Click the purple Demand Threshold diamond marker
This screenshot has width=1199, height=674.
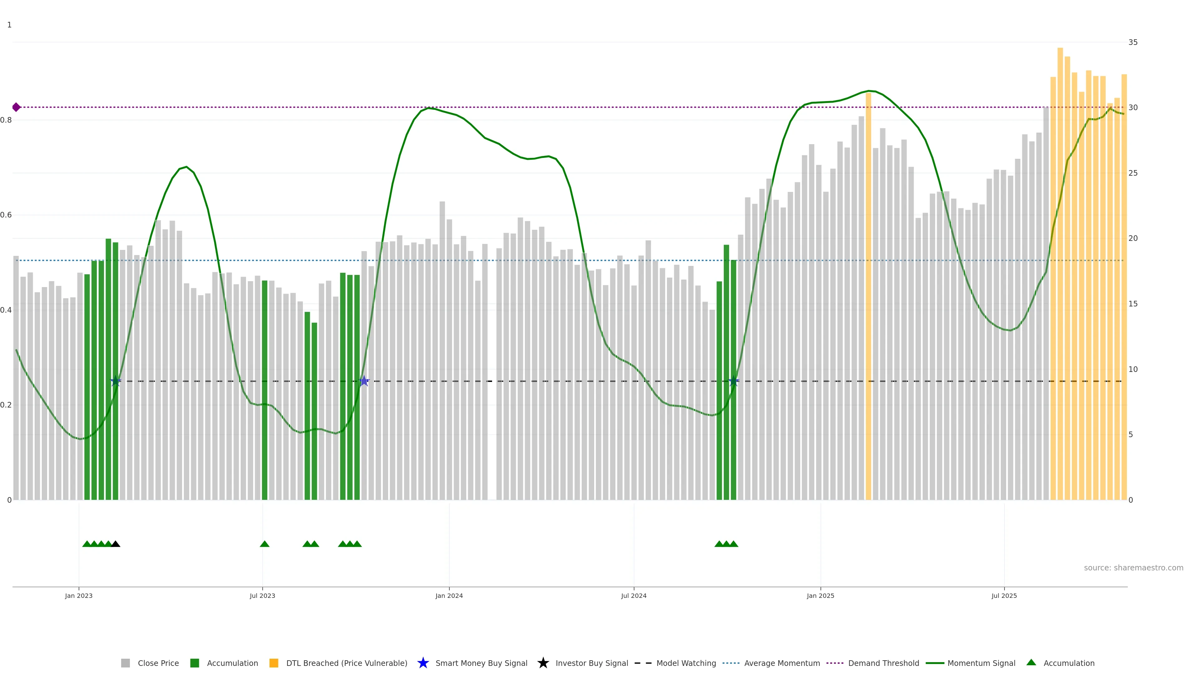coord(16,107)
